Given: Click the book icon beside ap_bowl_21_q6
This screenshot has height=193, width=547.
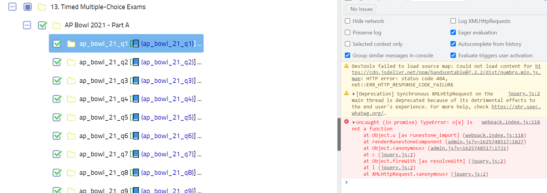Looking at the screenshot, I should [136, 136].
